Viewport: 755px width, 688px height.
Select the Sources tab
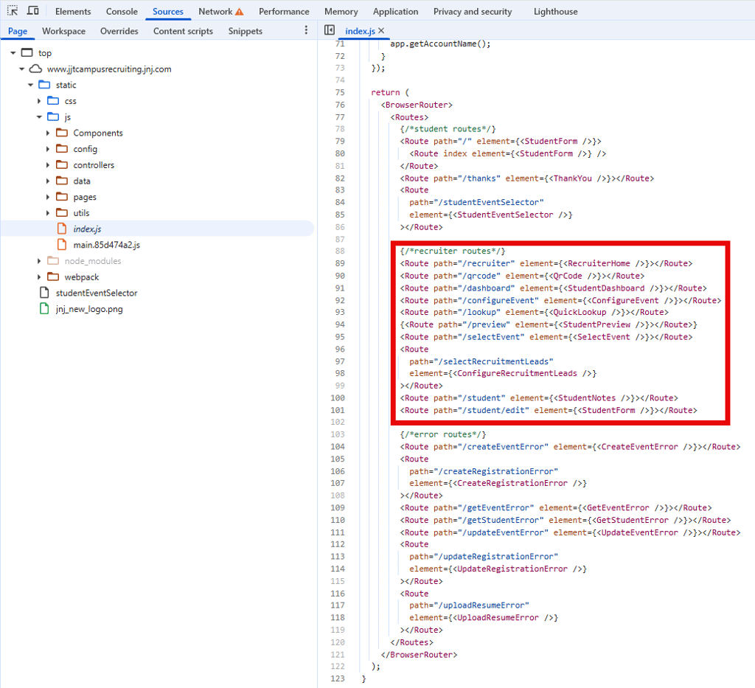168,12
